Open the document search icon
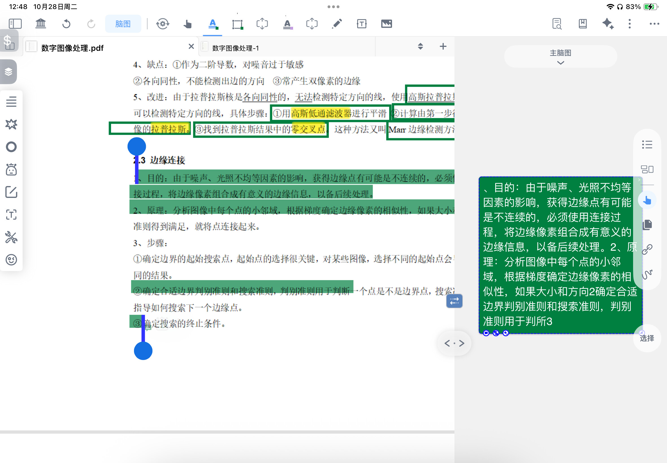 point(557,24)
